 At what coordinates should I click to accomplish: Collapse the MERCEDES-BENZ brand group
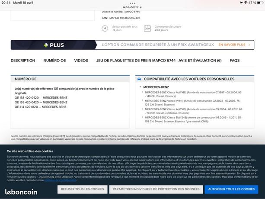(140, 87)
